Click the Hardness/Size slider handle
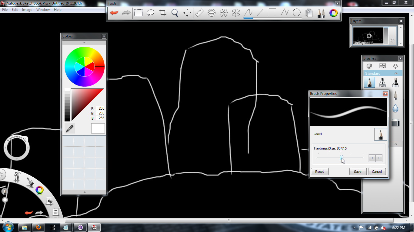 [x=342, y=157]
